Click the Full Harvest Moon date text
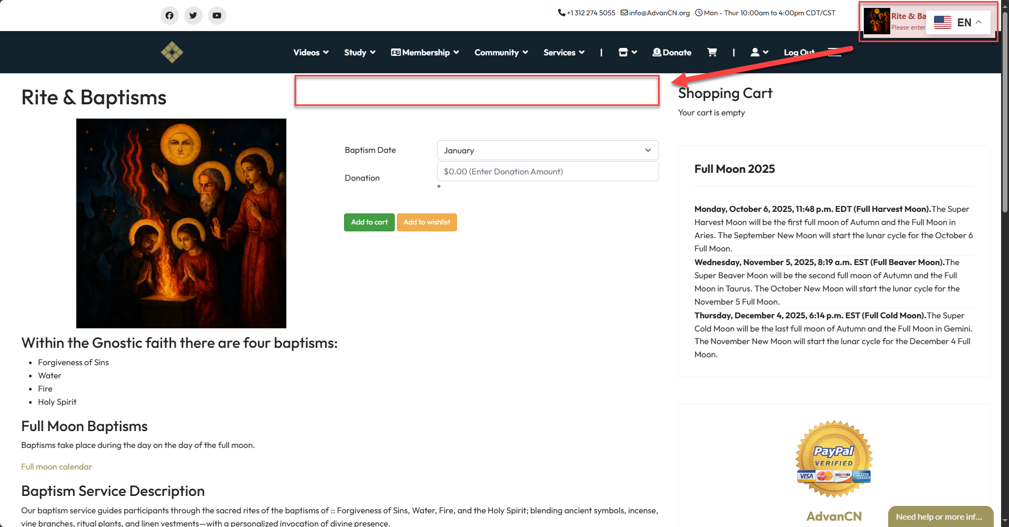Image resolution: width=1009 pixels, height=527 pixels. [813, 209]
